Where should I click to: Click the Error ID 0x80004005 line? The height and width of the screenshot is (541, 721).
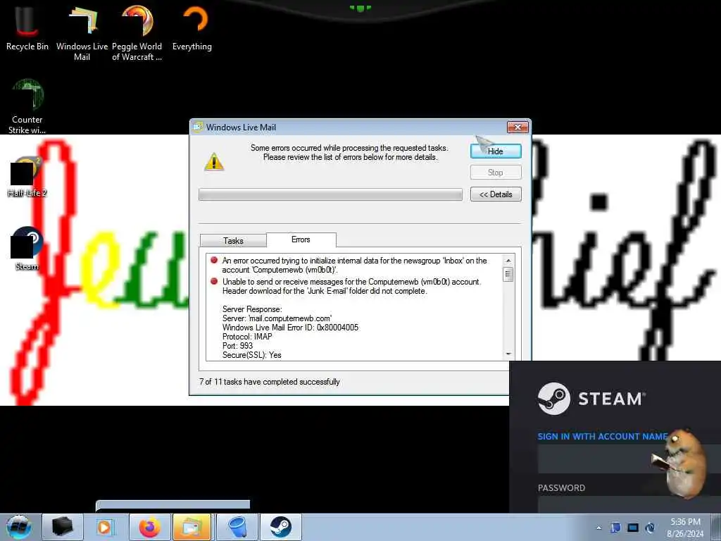click(290, 328)
